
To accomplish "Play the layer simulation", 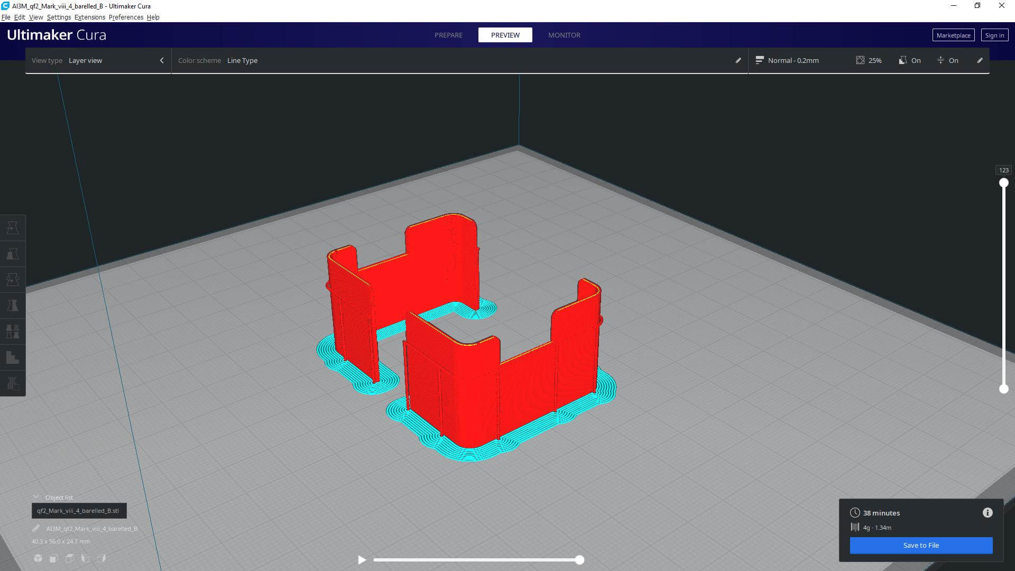I will coord(362,559).
